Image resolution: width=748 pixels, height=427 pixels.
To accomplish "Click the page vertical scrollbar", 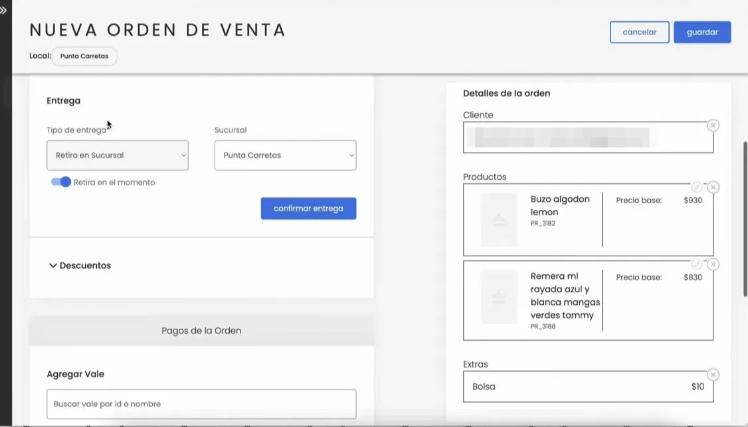I will [745, 219].
